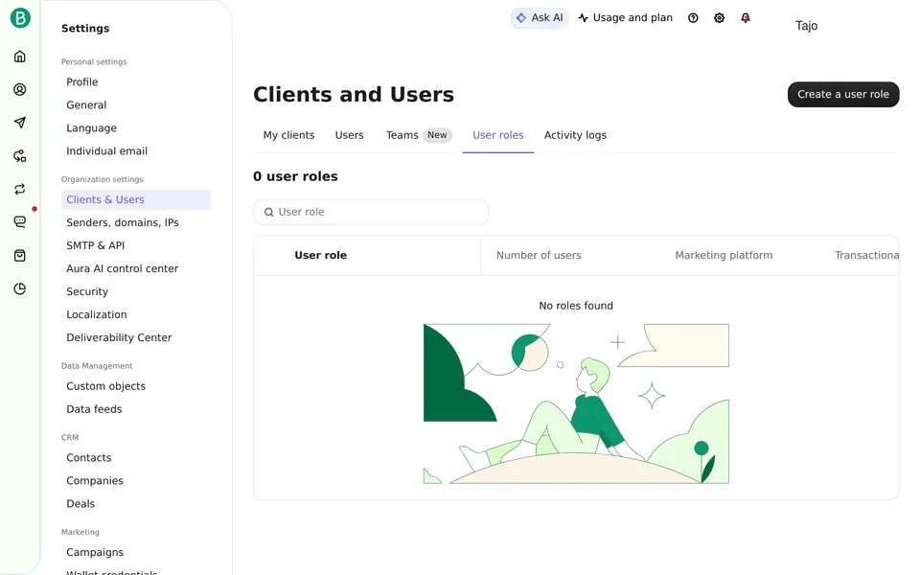Open Deals under CRM
This screenshot has width=920, height=575.
(80, 503)
